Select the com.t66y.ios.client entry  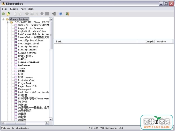[30, 40]
